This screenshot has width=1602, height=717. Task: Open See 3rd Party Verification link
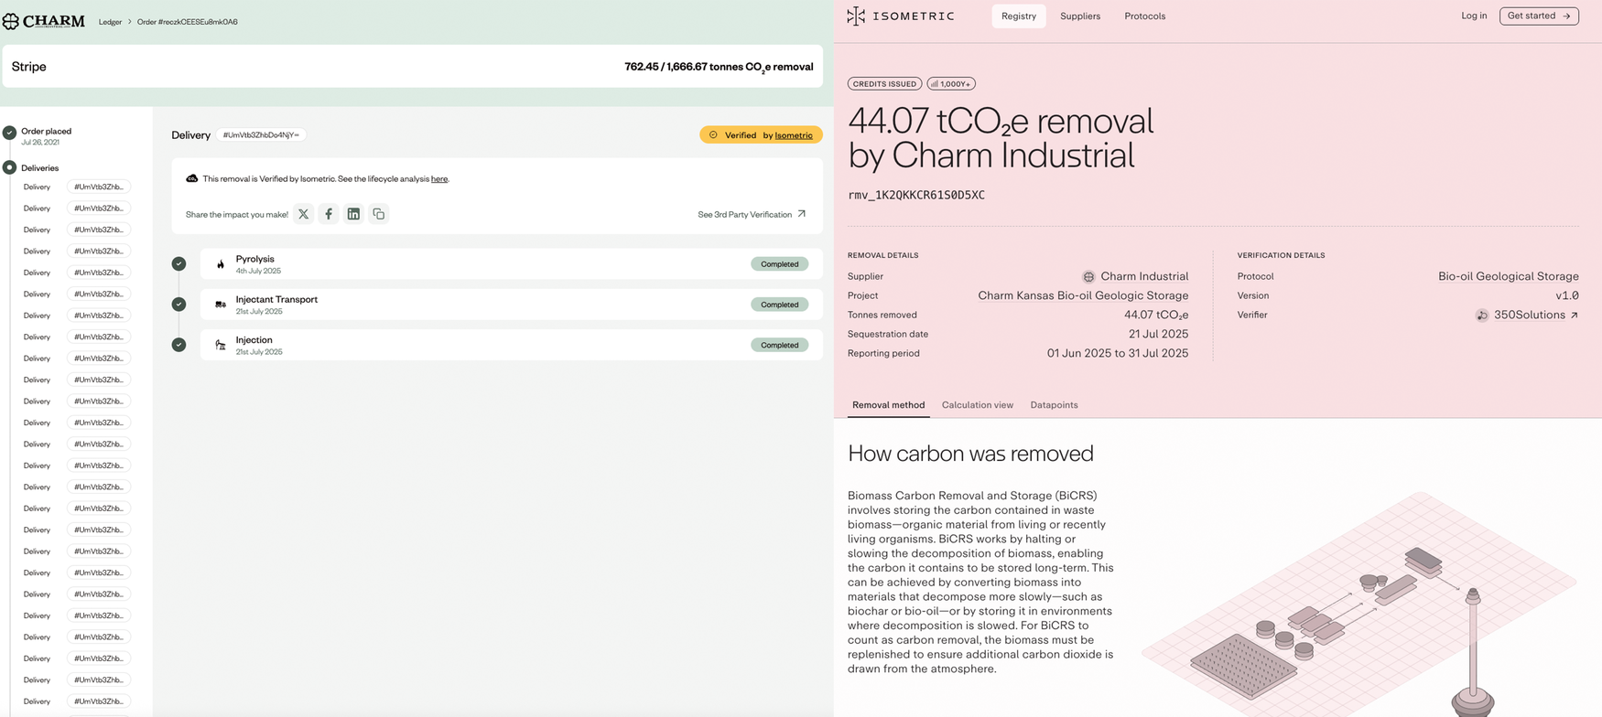(x=752, y=214)
